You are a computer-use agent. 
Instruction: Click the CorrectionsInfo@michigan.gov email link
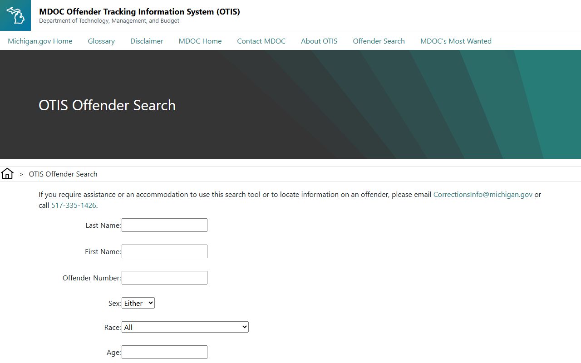click(483, 194)
